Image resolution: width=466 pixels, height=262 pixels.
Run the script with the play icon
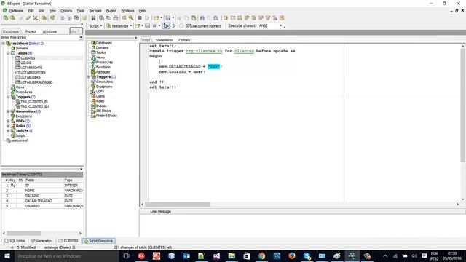pos(174,26)
